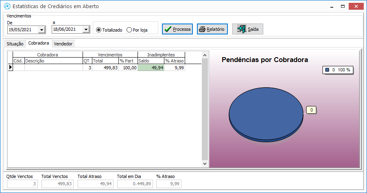This screenshot has height=193, width=367.
Task: Click the Cód. column header
Action: [18, 61]
